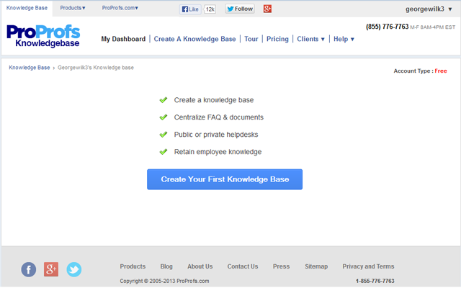
Task: Open the Pricing menu item
Action: (277, 39)
